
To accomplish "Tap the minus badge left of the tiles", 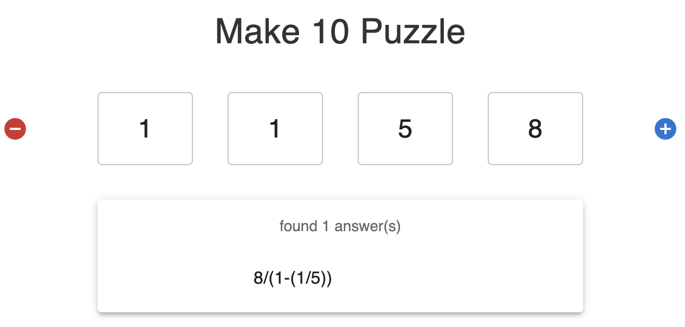I will pyautogui.click(x=15, y=129).
